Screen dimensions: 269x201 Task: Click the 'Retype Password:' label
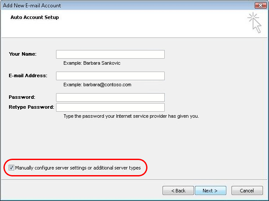(x=31, y=107)
